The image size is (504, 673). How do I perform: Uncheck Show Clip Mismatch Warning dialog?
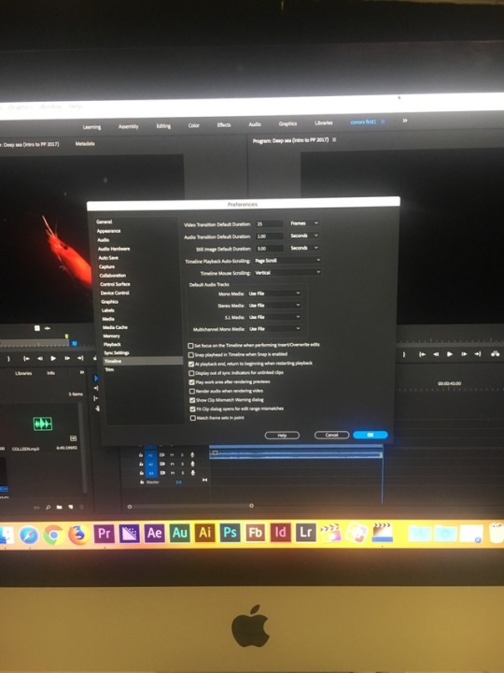[192, 400]
